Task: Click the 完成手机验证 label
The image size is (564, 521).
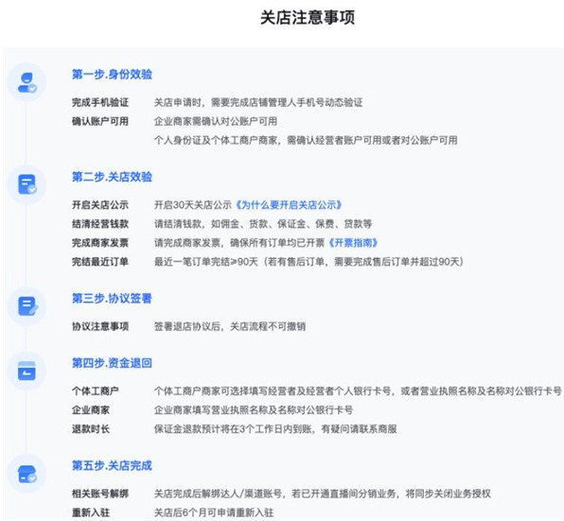Action: point(100,102)
